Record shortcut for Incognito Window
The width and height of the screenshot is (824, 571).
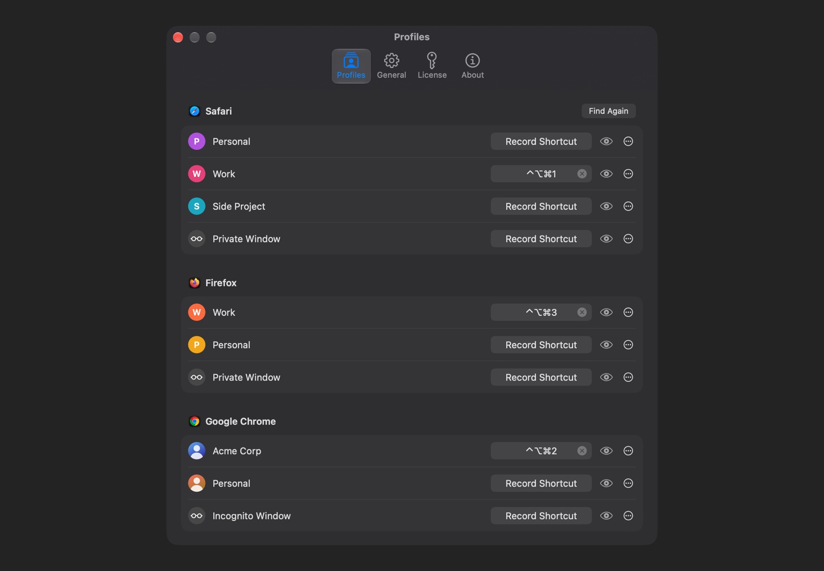tap(541, 515)
